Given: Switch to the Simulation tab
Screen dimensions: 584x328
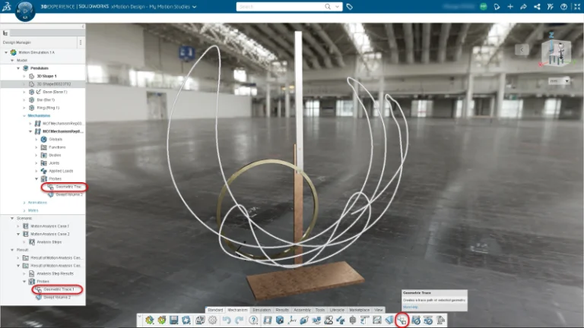Looking at the screenshot, I should pyautogui.click(x=262, y=310).
